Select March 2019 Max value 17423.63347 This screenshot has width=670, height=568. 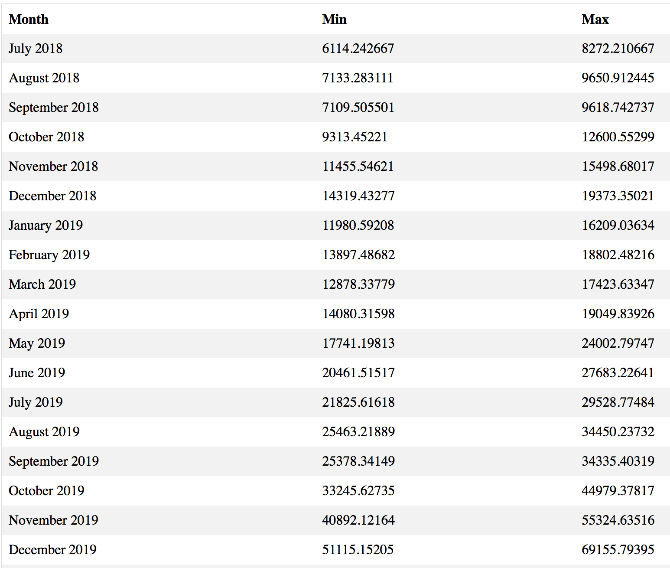[x=618, y=284]
